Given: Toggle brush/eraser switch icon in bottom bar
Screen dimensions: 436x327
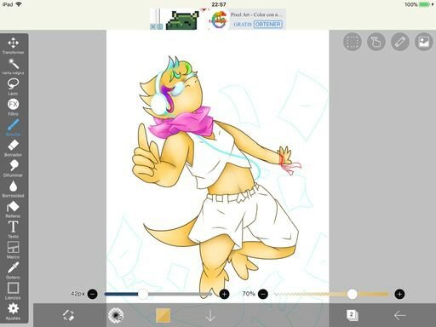Looking at the screenshot, I should pos(68,315).
